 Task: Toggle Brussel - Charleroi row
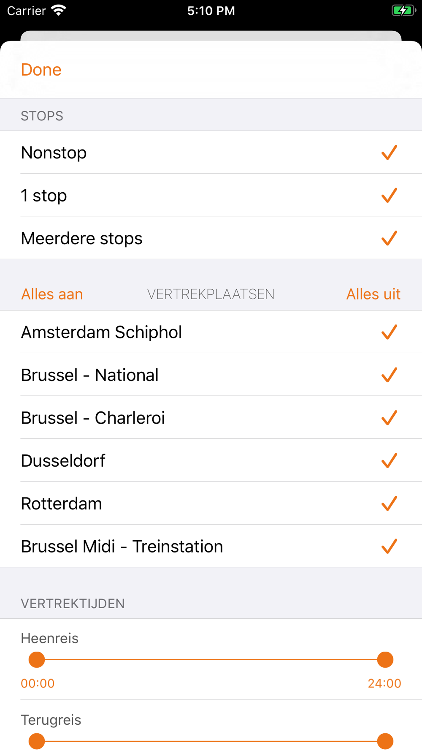tap(211, 418)
